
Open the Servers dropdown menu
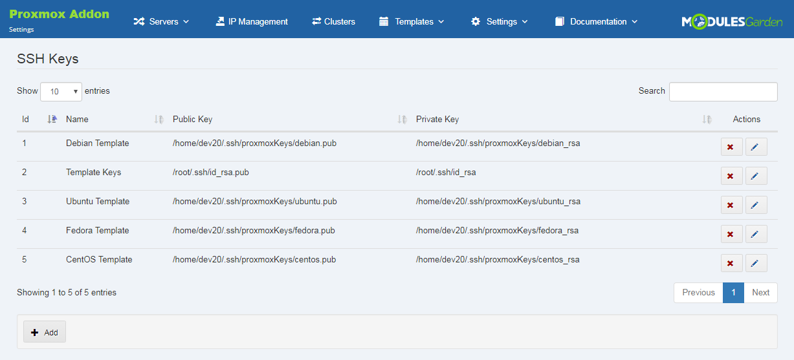(161, 21)
